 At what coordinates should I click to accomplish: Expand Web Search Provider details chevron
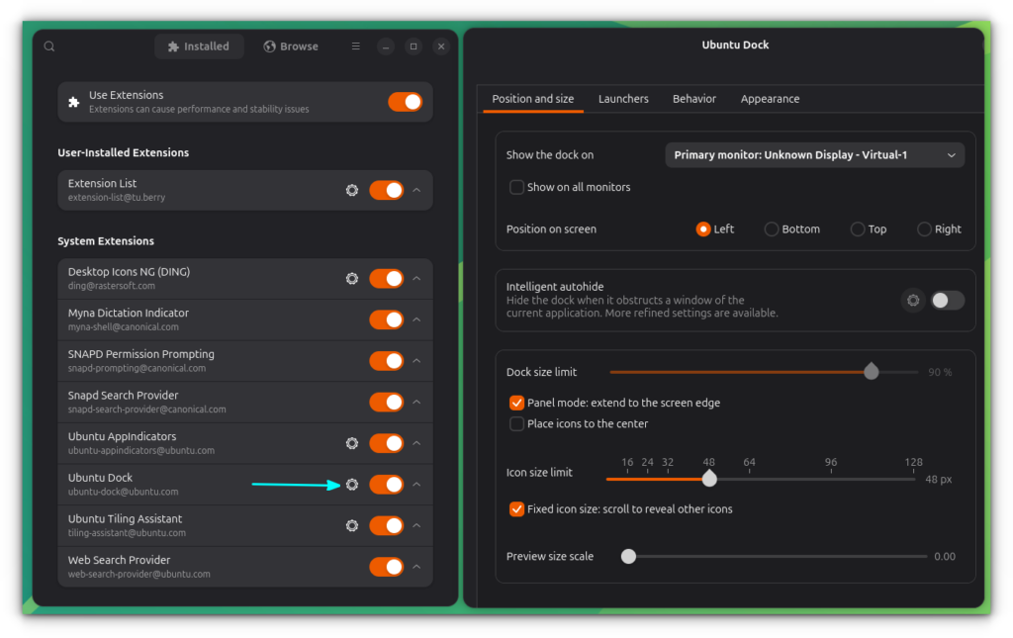click(416, 567)
